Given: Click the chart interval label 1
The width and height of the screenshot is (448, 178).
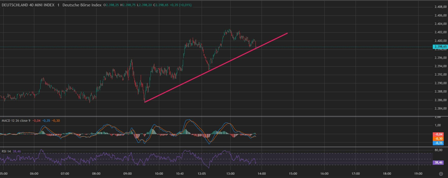Looking at the screenshot, I should tap(58, 5).
